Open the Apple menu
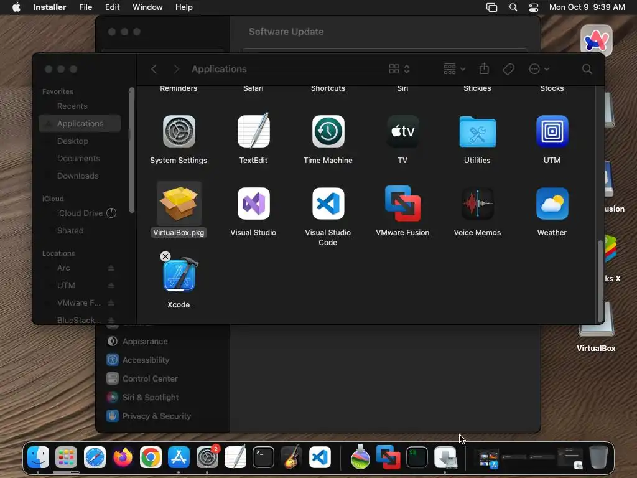Viewport: 637px width, 478px height. pyautogui.click(x=16, y=7)
